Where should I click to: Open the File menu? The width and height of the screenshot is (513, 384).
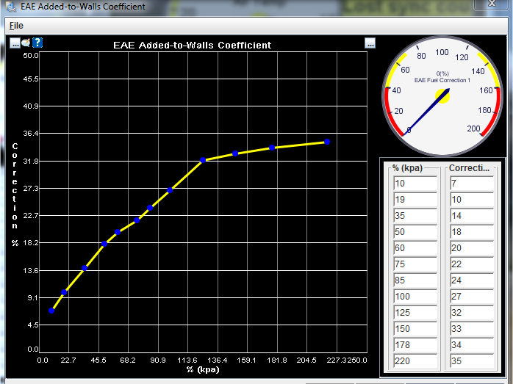tap(16, 26)
